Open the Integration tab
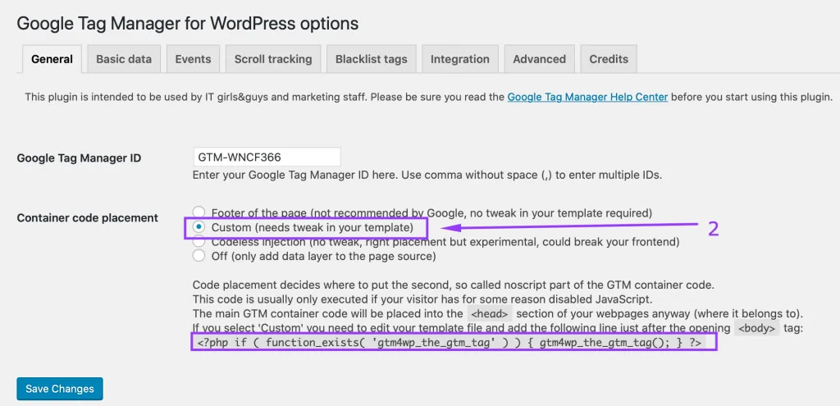Viewport: 840px width, 406px height. (459, 59)
